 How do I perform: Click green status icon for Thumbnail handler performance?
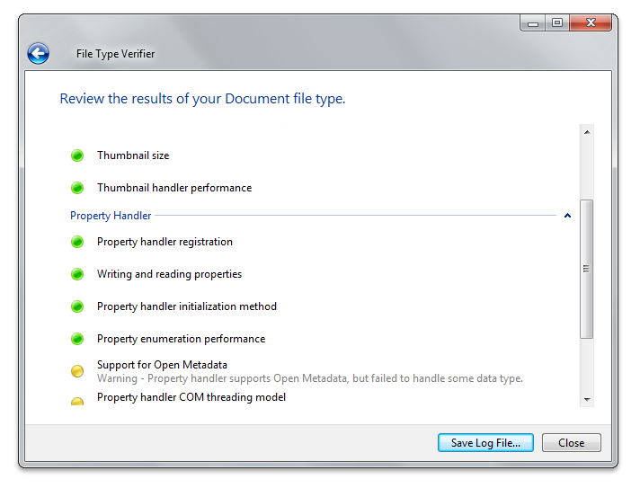(77, 188)
